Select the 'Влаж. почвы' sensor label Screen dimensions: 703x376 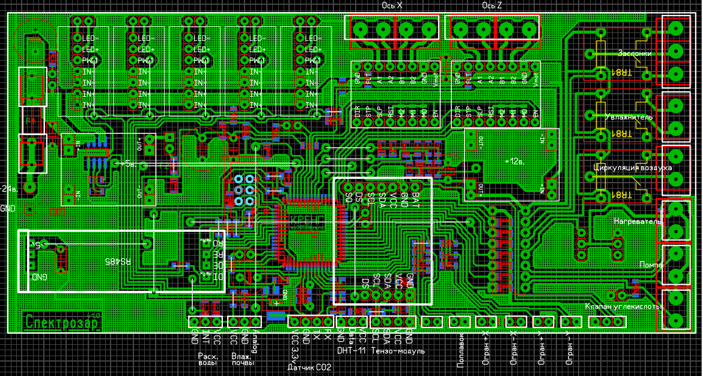click(x=243, y=360)
